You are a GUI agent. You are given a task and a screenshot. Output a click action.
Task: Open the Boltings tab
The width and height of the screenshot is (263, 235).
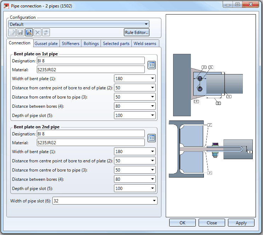point(91,44)
